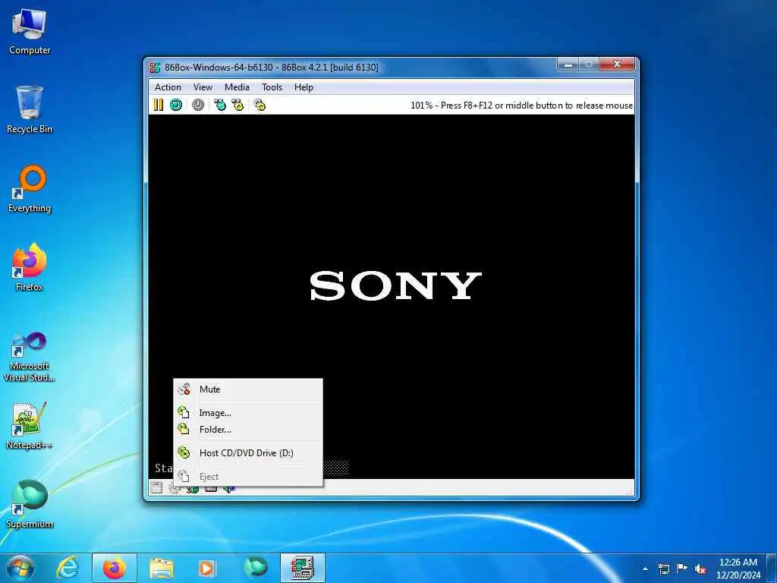Select the Notepad++ desktop shortcut
Image resolution: width=777 pixels, height=583 pixels.
[30, 425]
